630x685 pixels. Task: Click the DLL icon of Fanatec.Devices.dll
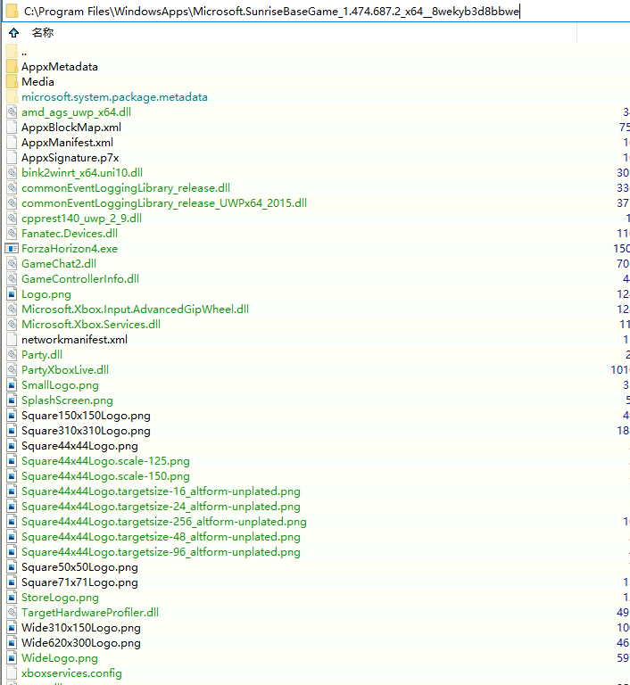pos(12,234)
